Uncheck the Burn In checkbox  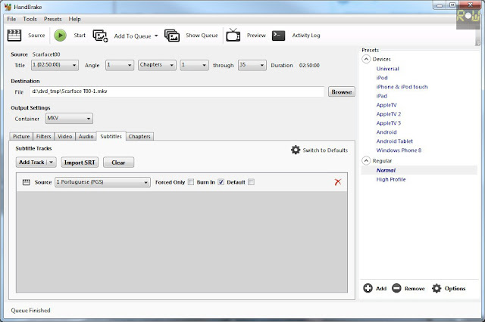221,182
